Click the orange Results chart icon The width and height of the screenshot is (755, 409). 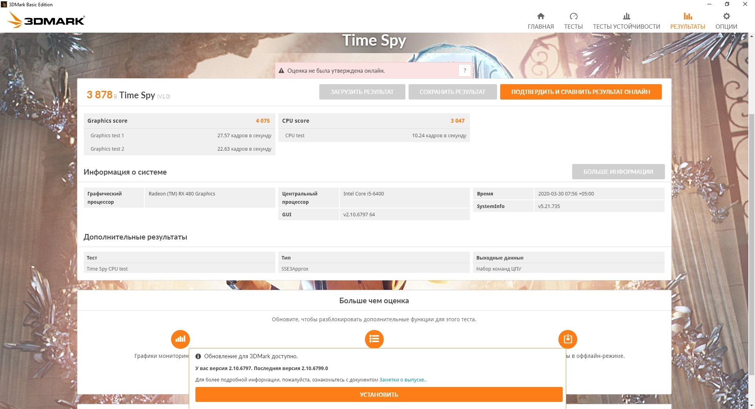(x=688, y=16)
